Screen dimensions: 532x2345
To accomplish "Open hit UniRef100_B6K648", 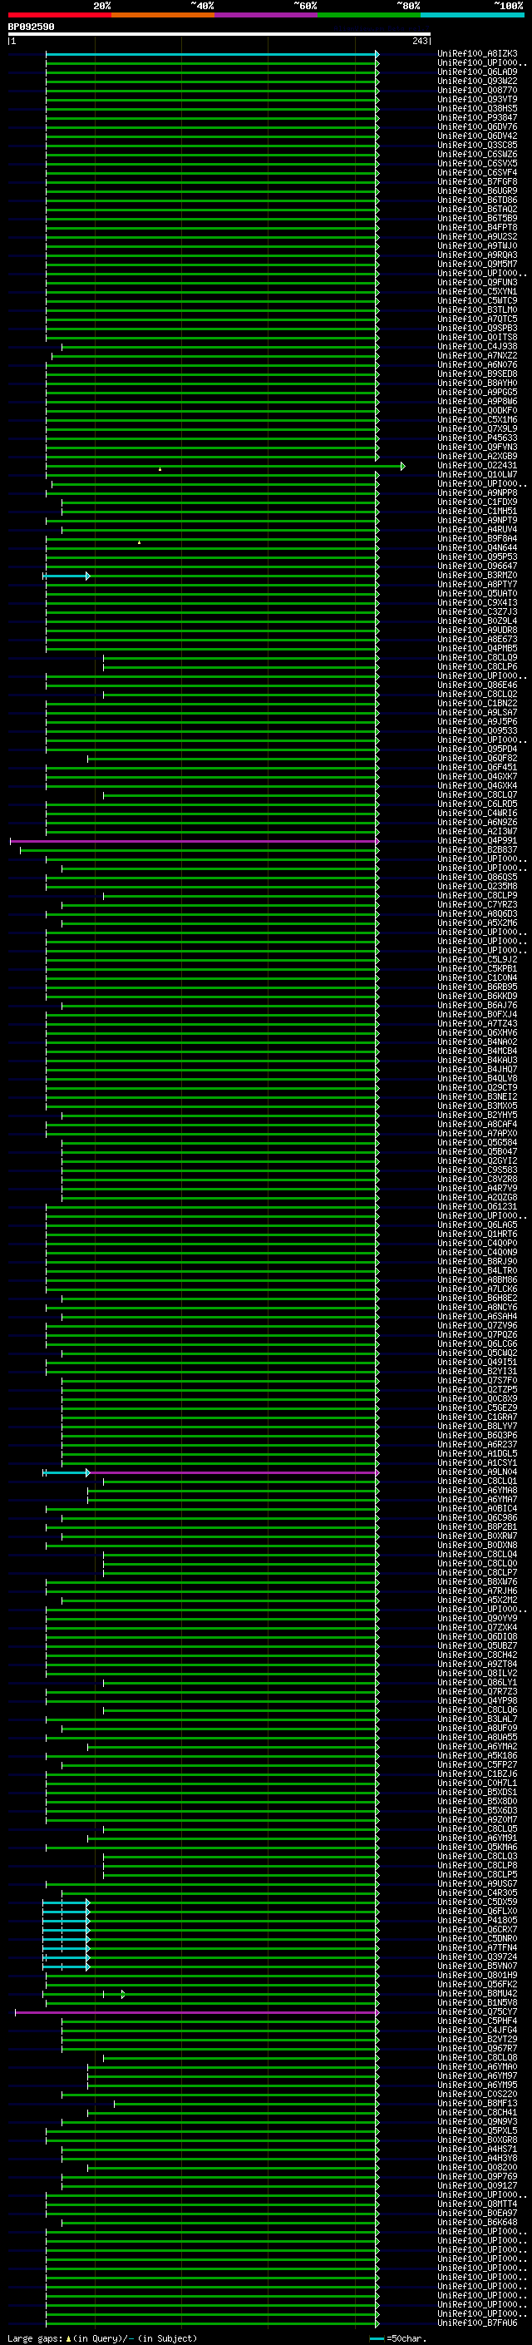I will click(477, 2222).
